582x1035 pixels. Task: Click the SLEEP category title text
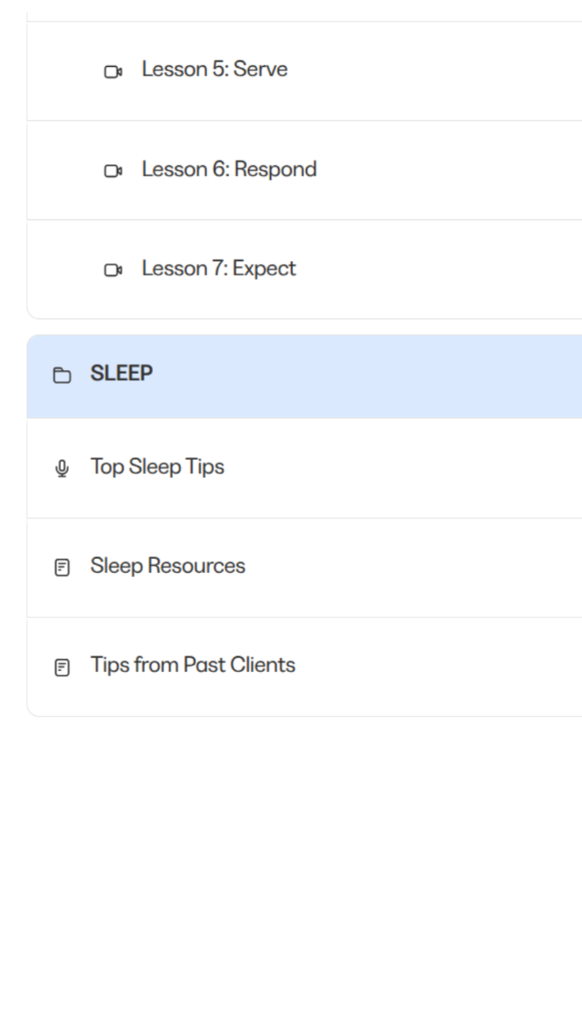121,374
